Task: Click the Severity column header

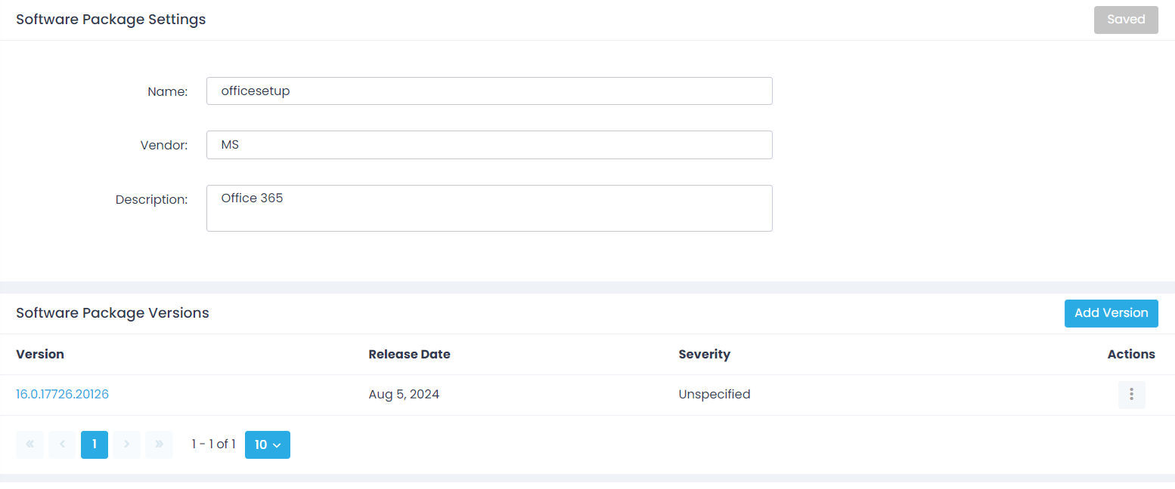Action: click(704, 354)
